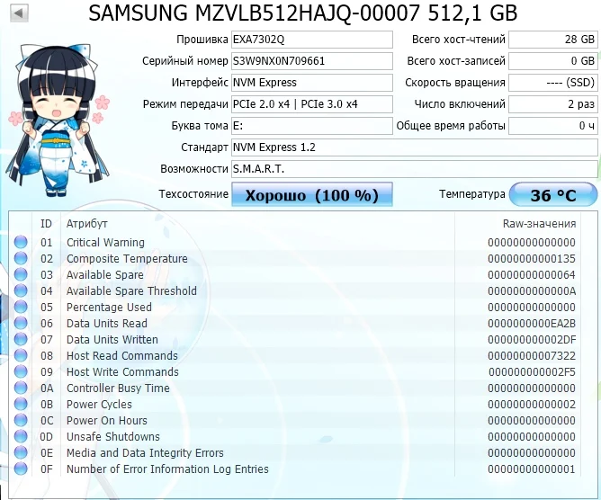Click raw value 000000000000A
The width and height of the screenshot is (601, 500).
531,290
